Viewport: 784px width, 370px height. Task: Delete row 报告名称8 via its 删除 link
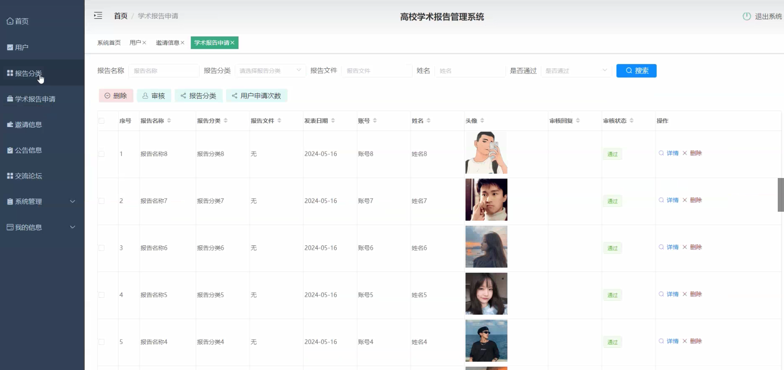[692, 153]
